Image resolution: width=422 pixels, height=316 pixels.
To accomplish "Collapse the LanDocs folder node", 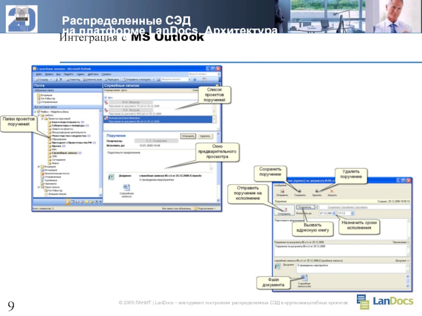I will (x=39, y=115).
